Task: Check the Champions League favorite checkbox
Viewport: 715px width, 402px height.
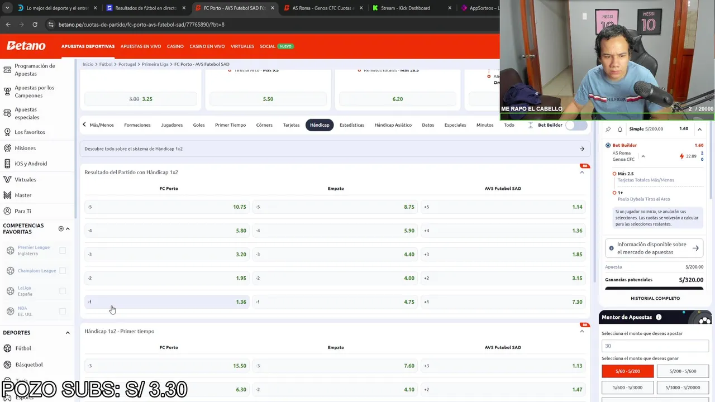Action: [63, 271]
